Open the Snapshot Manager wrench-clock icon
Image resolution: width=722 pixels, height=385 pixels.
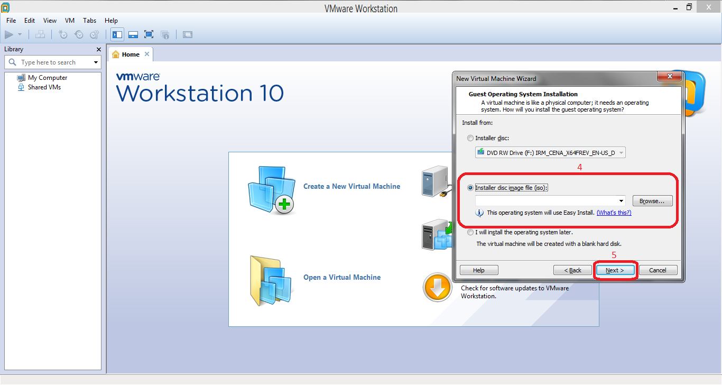[95, 34]
